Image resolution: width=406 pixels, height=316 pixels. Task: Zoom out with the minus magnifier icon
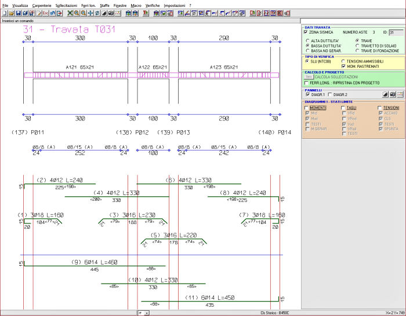coord(84,13)
